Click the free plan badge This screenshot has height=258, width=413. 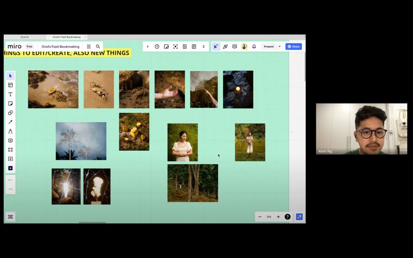point(29,46)
